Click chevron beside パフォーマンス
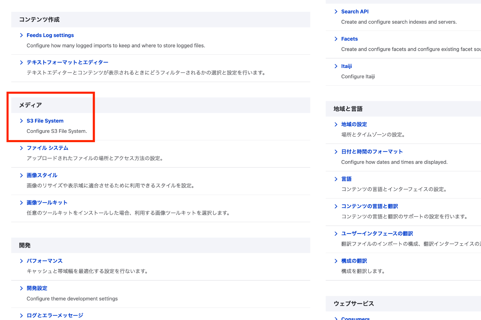481x320 pixels. tap(21, 261)
